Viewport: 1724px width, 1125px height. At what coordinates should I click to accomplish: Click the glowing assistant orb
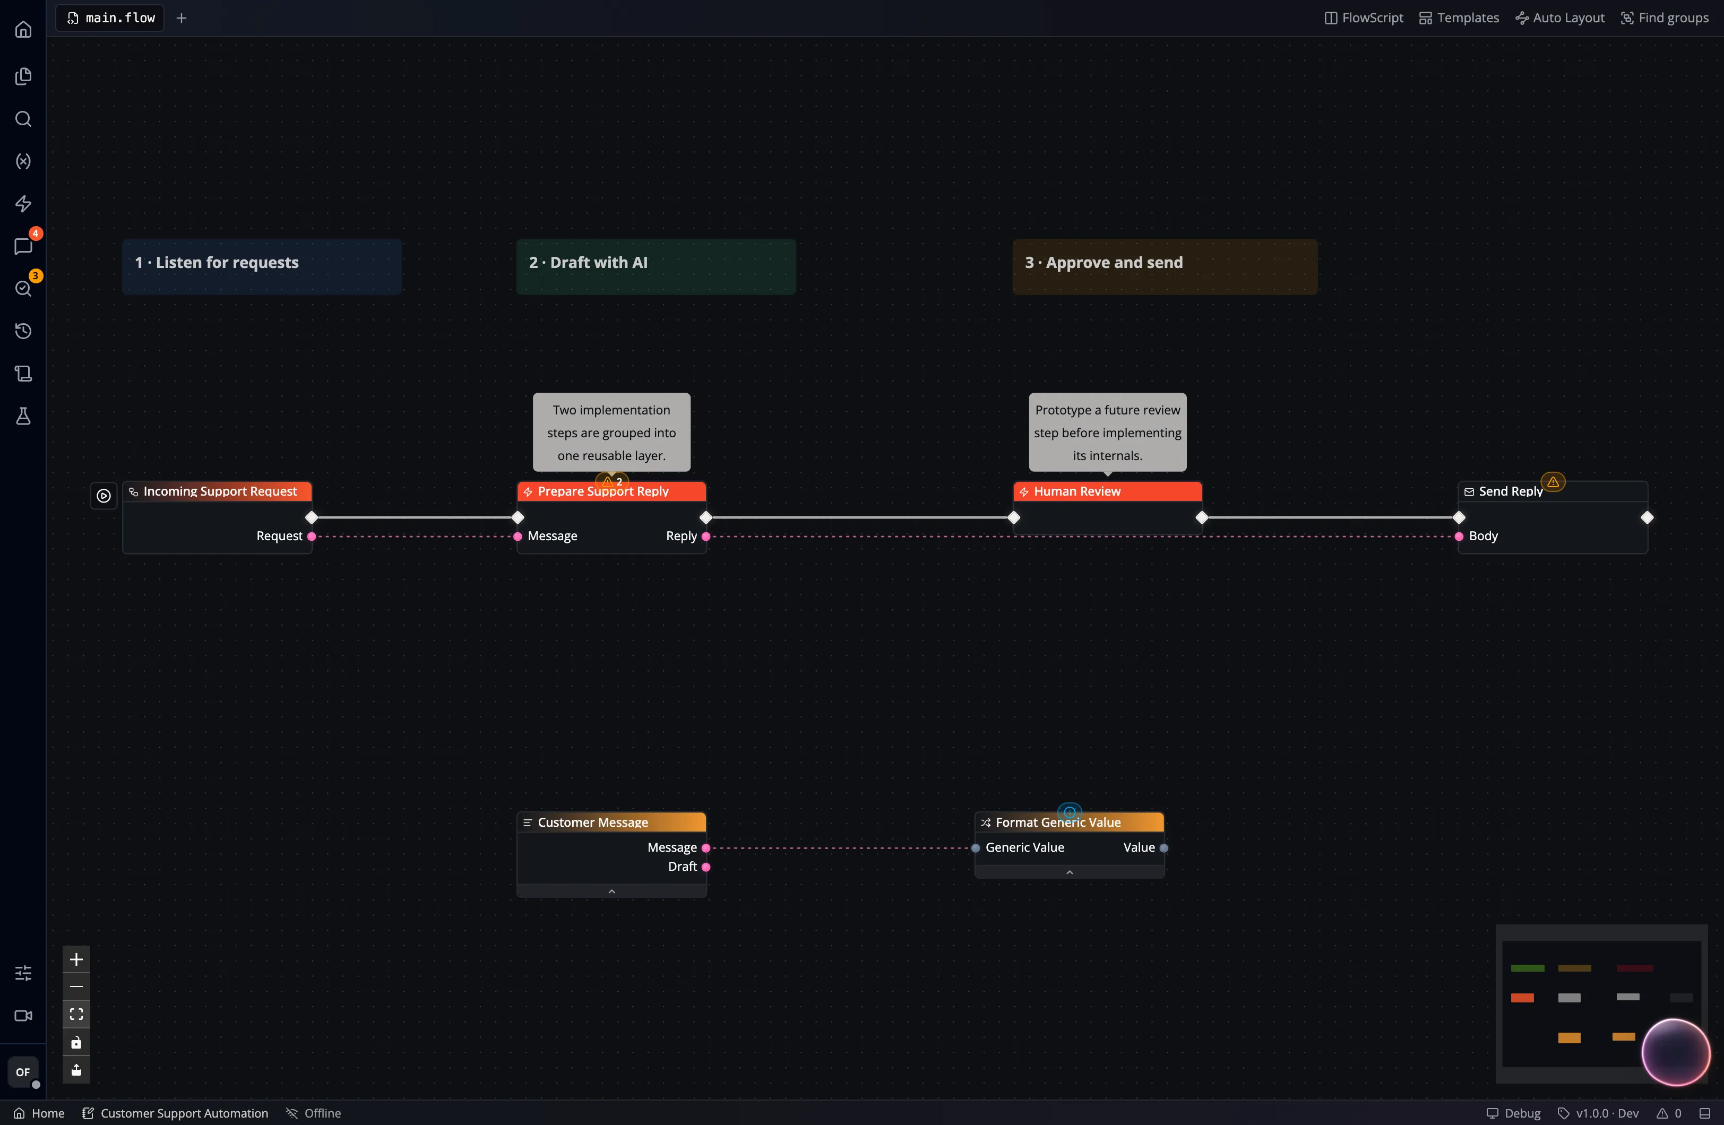(1676, 1052)
